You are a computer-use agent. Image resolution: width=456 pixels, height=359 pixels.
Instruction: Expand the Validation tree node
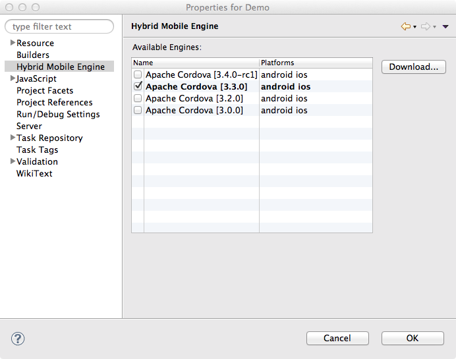13,161
